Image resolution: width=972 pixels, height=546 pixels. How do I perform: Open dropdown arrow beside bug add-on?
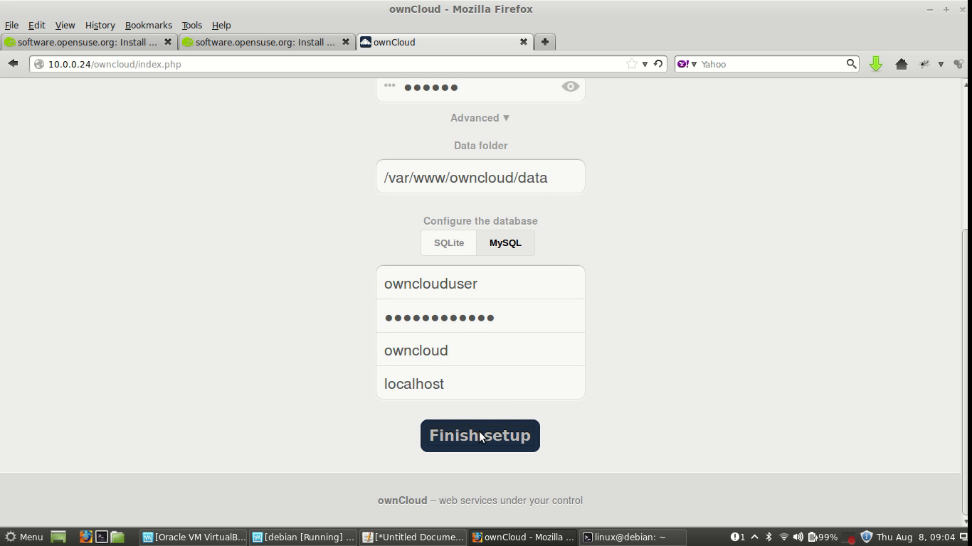pyautogui.click(x=941, y=64)
